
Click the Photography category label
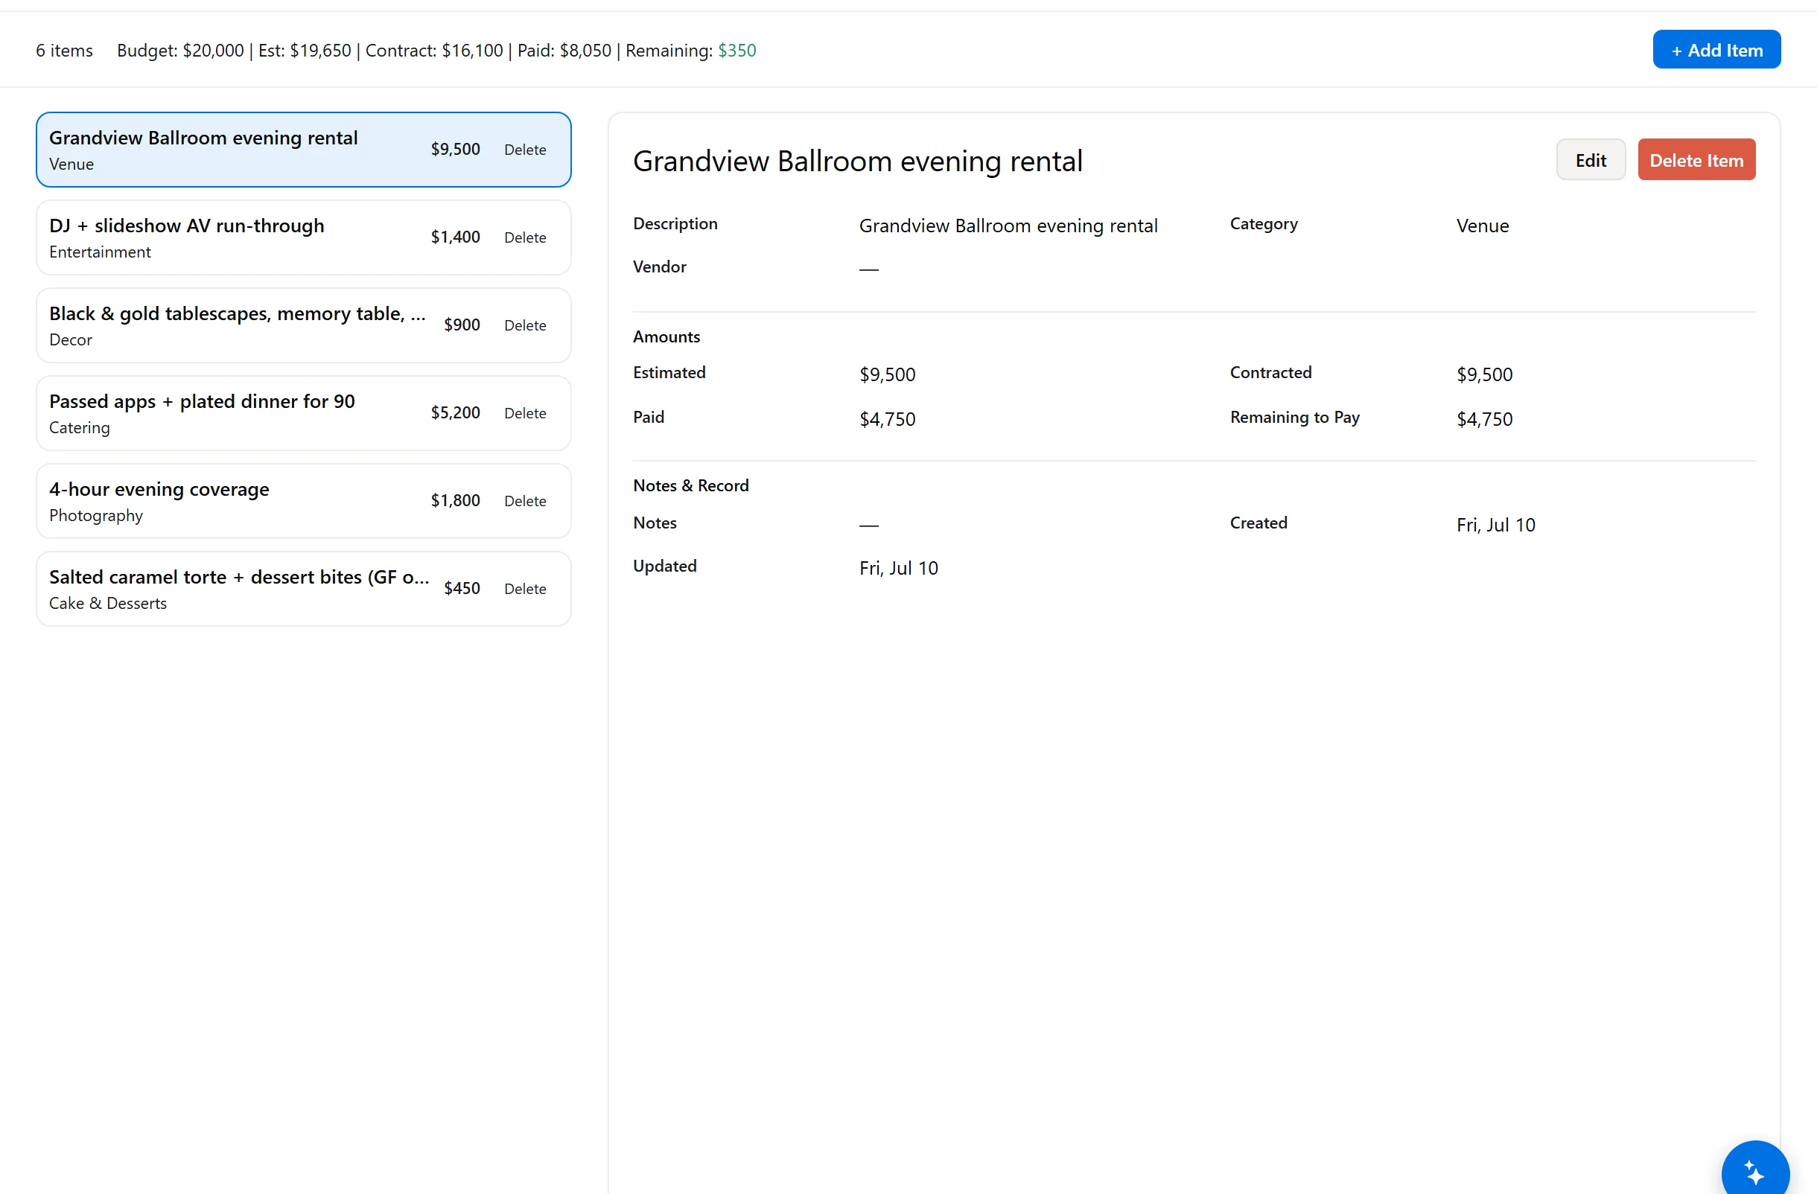tap(95, 515)
